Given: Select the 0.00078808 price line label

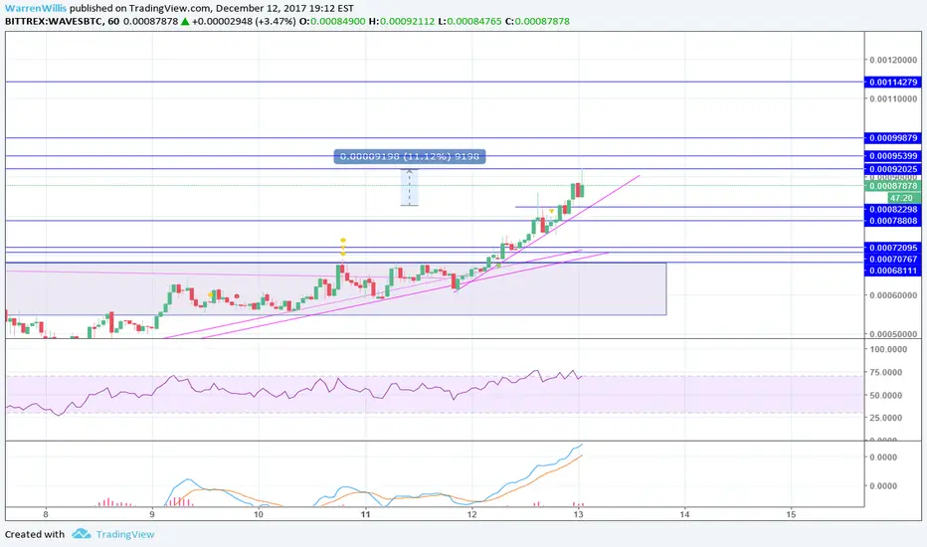Looking at the screenshot, I should coord(893,221).
